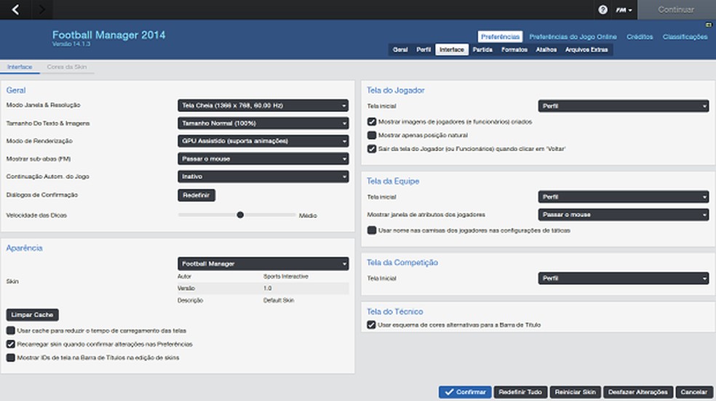Open Tela da Equipe Tela inicial dropdown

click(624, 197)
